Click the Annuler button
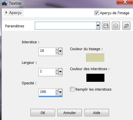 click(x=70, y=113)
